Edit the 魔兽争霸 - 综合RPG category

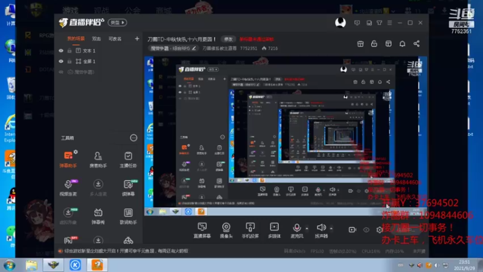coord(194,48)
